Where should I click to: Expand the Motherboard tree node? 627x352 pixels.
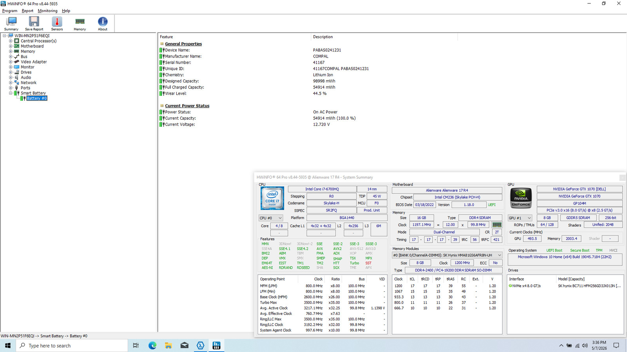11,46
